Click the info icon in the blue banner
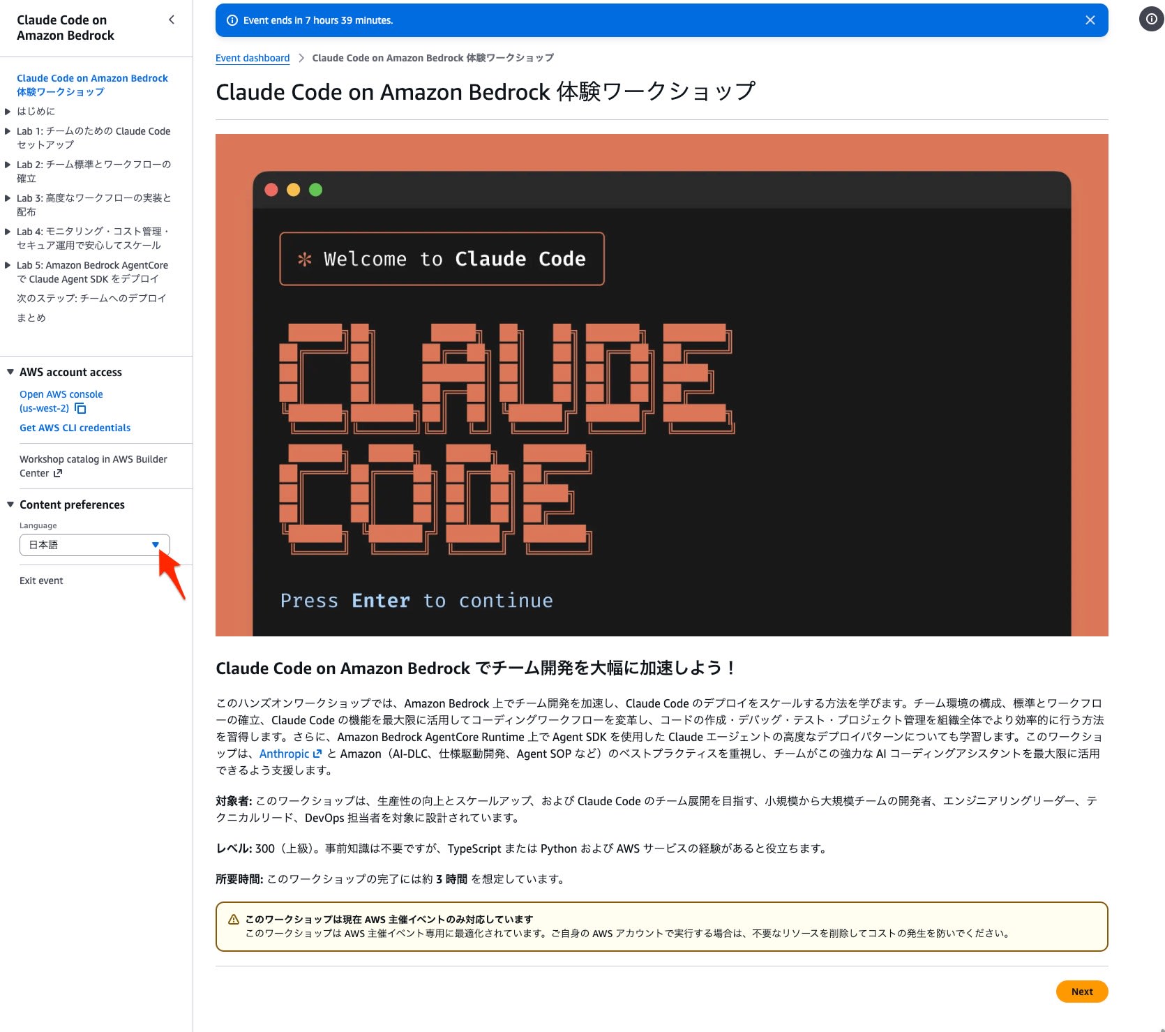 [x=232, y=20]
